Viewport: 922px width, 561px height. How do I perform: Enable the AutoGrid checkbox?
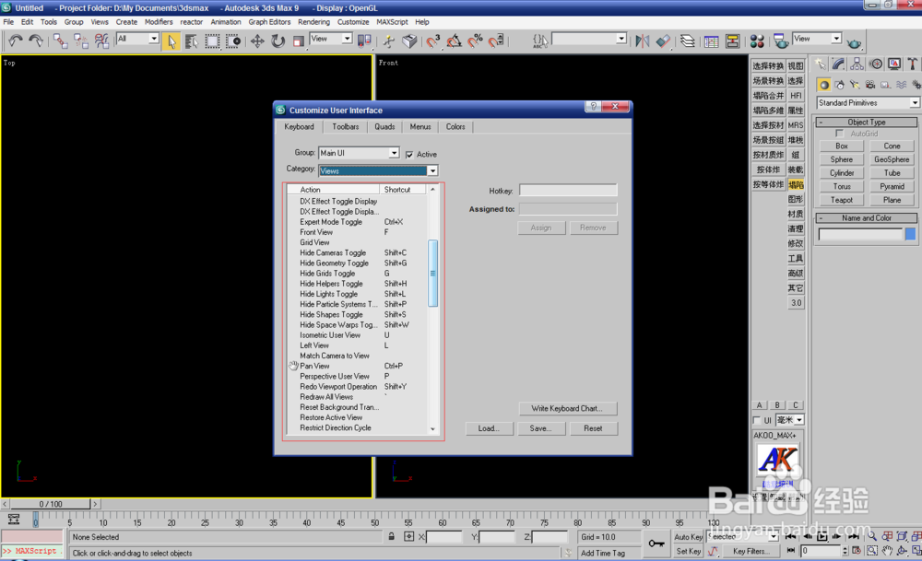pos(840,134)
